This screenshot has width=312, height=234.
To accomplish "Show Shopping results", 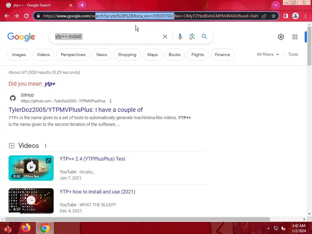I will (127, 55).
